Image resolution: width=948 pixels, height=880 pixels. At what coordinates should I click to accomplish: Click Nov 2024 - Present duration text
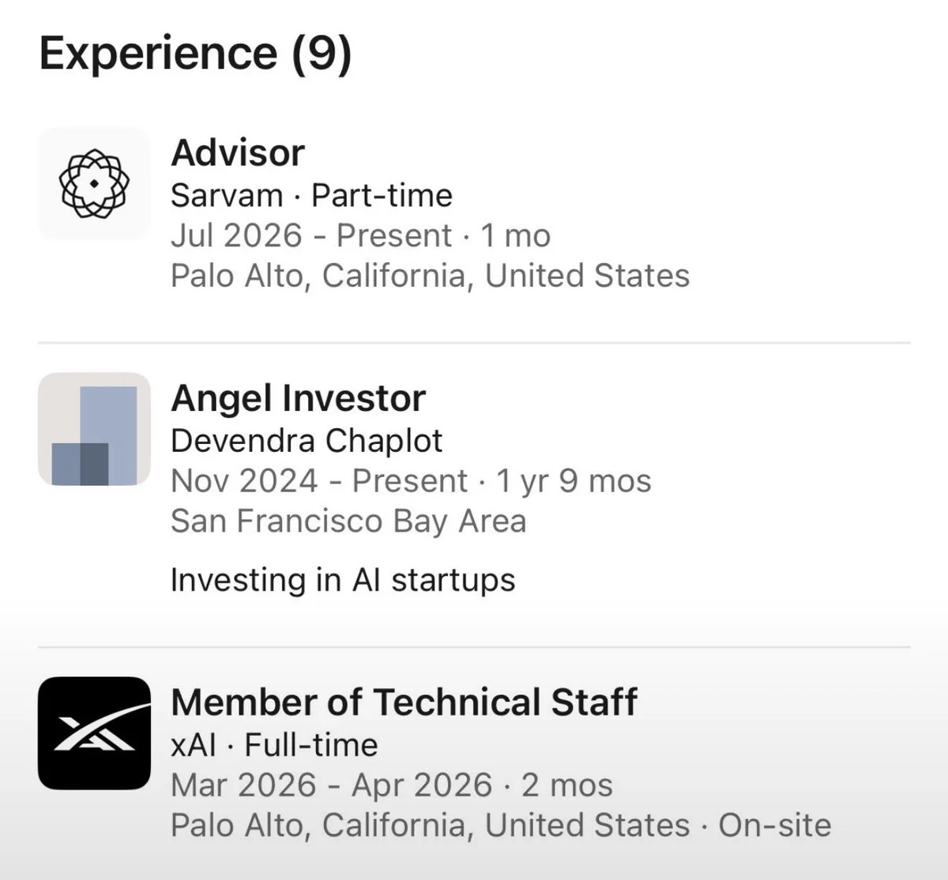(x=319, y=481)
